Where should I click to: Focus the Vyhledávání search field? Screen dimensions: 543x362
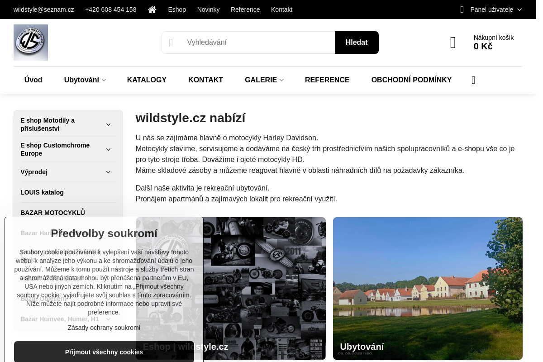(248, 43)
